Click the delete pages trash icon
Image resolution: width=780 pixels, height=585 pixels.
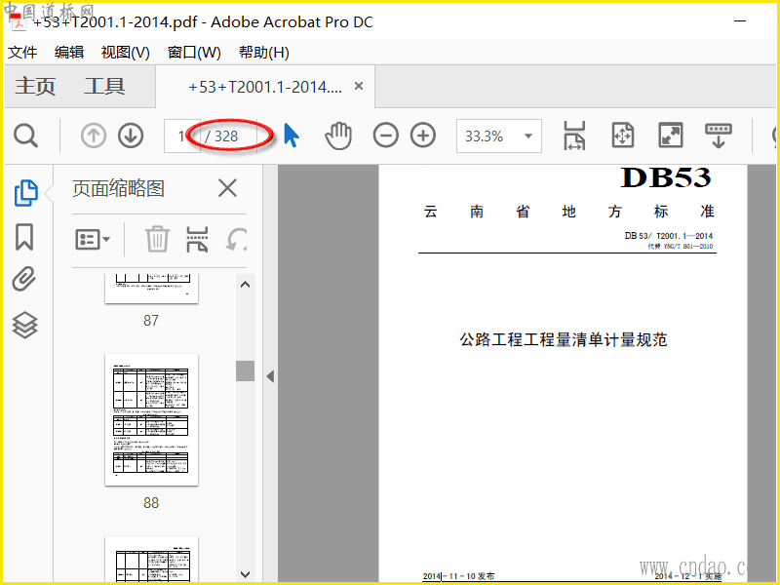(x=157, y=239)
